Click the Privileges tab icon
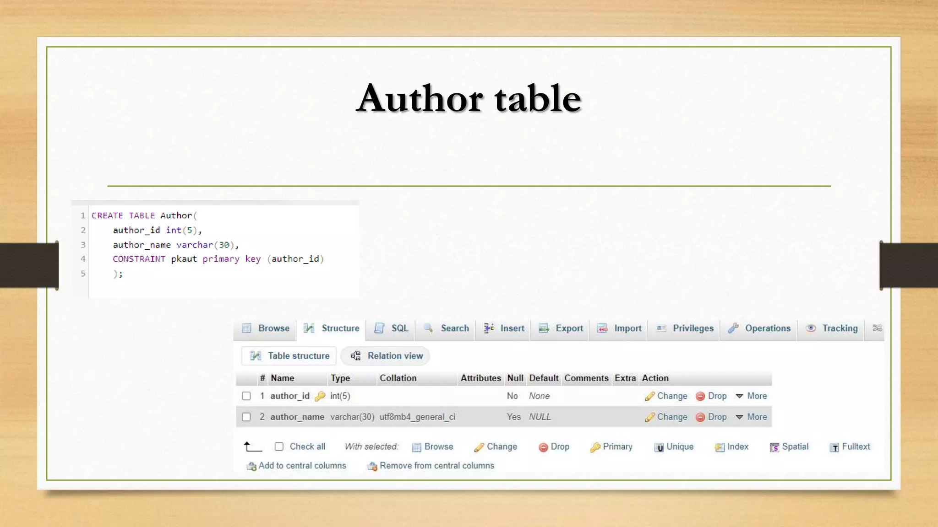Viewport: 938px width, 527px height. point(661,328)
